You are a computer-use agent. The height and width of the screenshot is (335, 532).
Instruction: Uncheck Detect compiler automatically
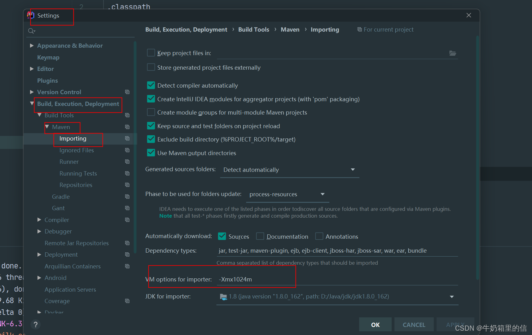pos(151,85)
